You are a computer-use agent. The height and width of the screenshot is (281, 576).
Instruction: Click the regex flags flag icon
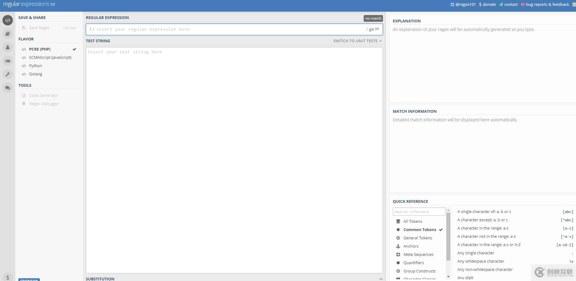tap(377, 29)
